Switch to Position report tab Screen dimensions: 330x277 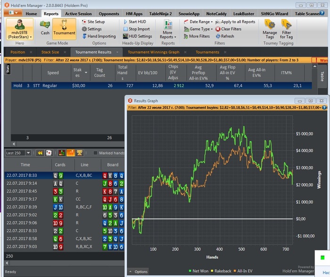pos(18,52)
